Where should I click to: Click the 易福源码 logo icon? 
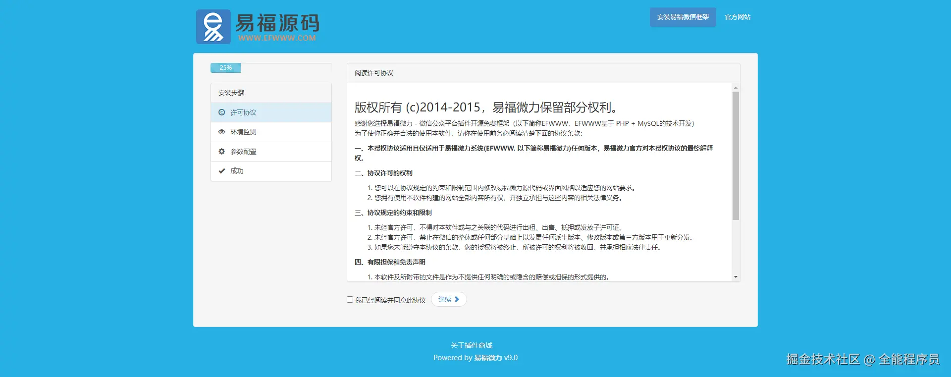[x=213, y=27]
